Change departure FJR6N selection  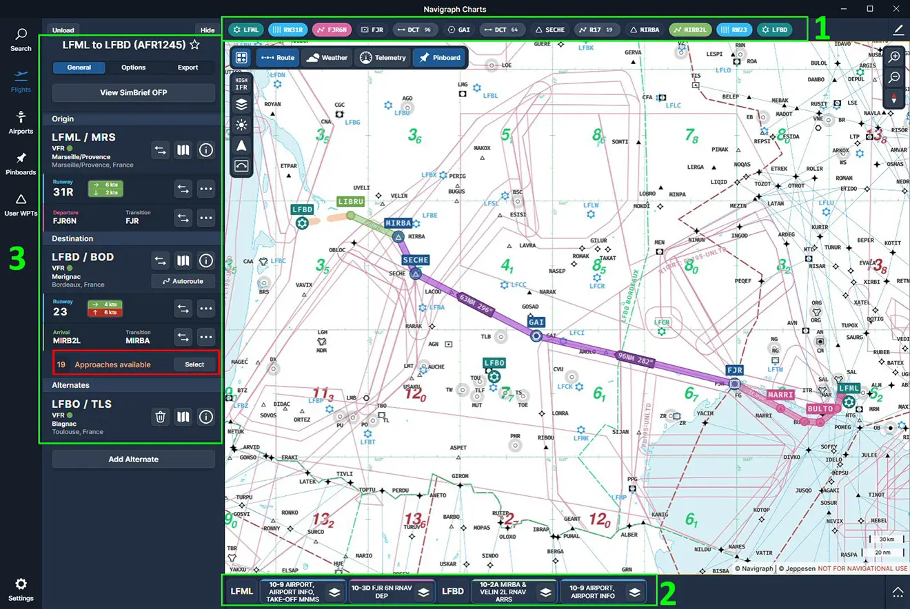point(183,218)
